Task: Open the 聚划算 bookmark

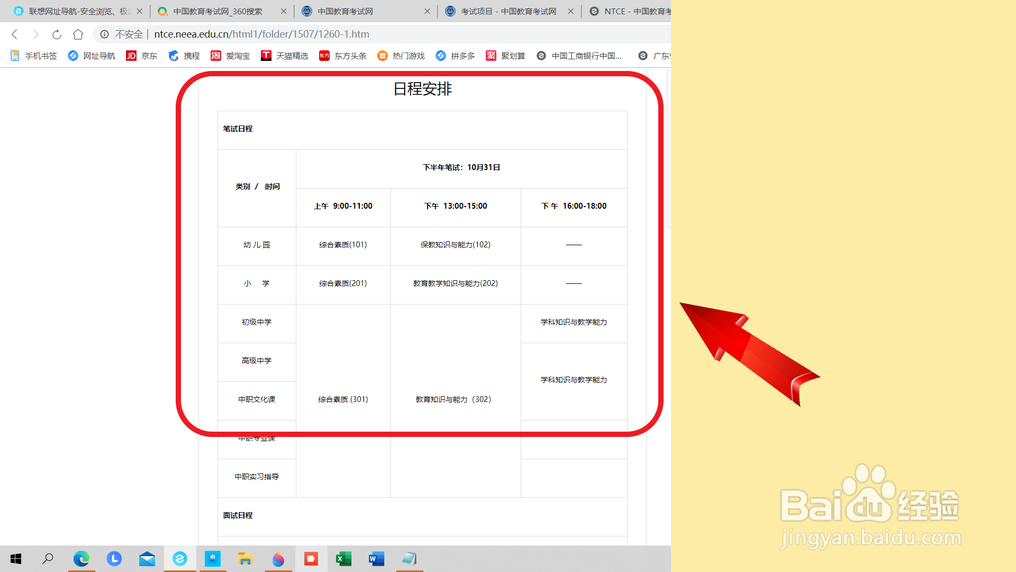Action: click(505, 56)
